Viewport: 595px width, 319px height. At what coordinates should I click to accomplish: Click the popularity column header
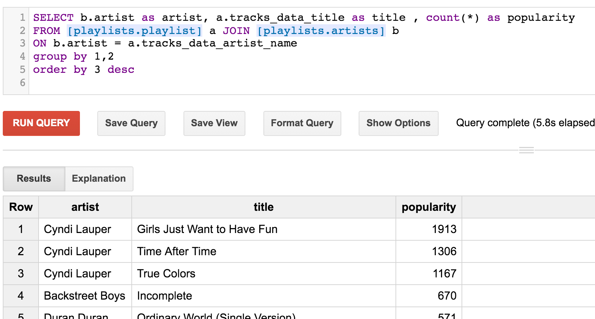point(429,207)
